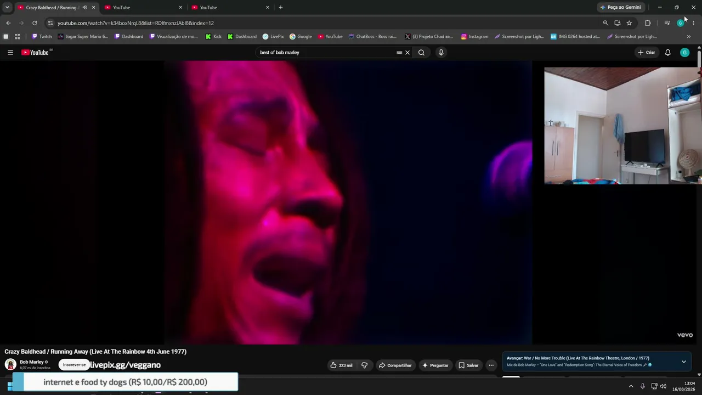702x395 pixels.
Task: Click 'Avançar: War / No More Trouble' text
Action: (578, 358)
